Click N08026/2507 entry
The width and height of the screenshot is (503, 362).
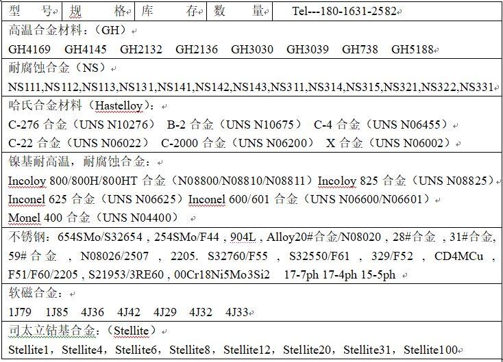(114, 256)
